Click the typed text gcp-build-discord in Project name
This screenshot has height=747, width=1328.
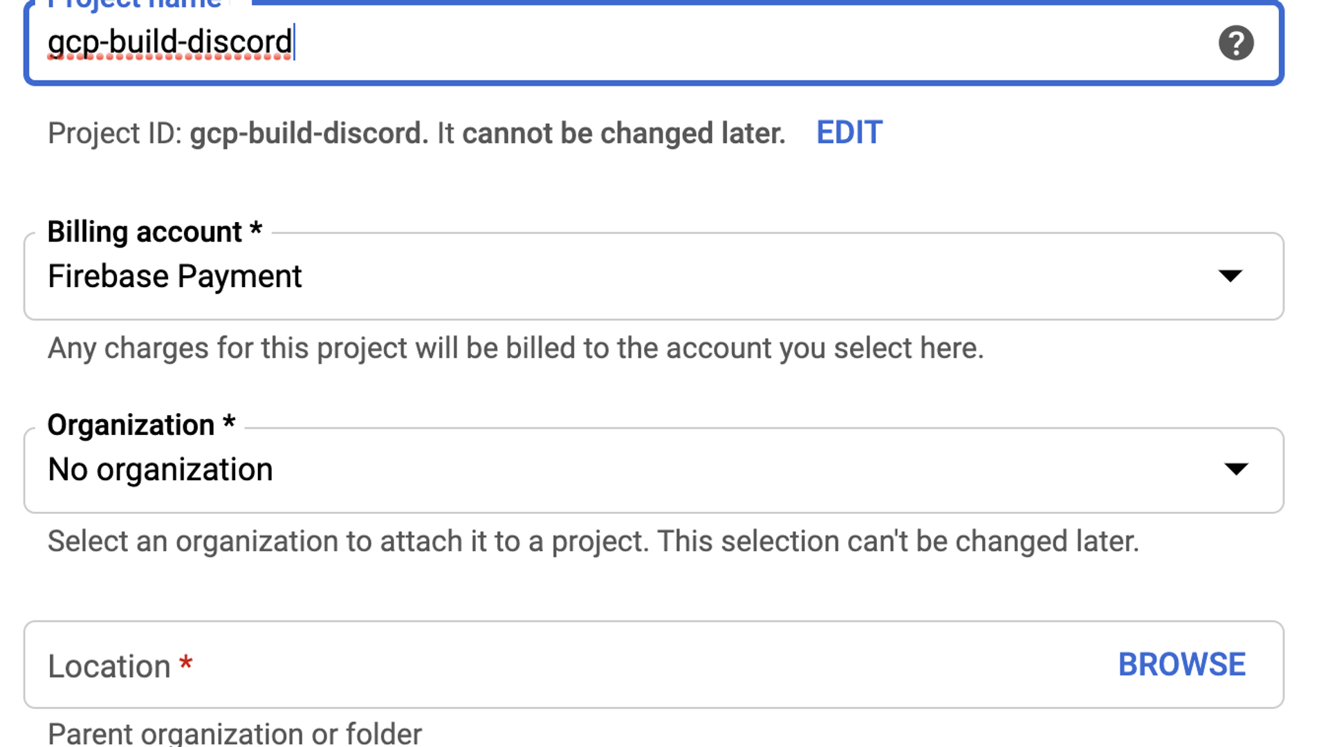point(169,42)
